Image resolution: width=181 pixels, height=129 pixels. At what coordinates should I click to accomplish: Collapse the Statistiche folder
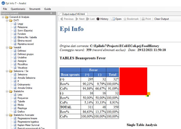click(x=7, y=91)
